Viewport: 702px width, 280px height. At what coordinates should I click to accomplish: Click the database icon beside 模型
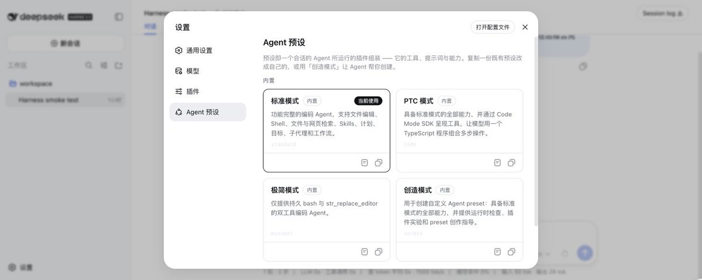point(179,71)
